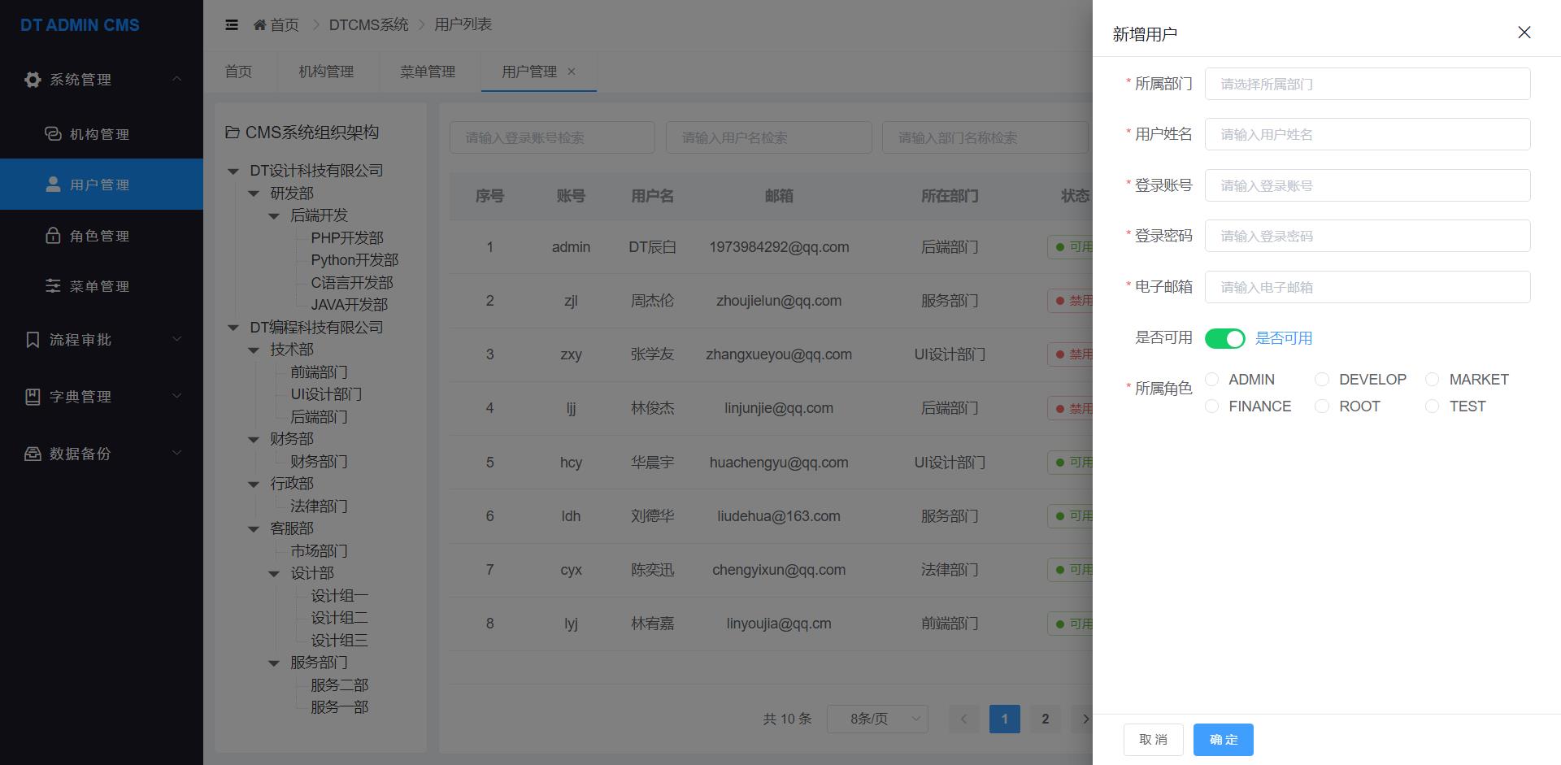The height and width of the screenshot is (765, 1561).
Task: Click the 字典管理 book icon
Action: pos(33,397)
